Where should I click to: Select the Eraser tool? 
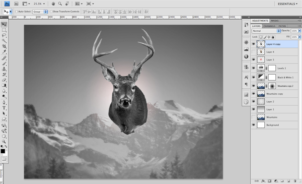4,80
